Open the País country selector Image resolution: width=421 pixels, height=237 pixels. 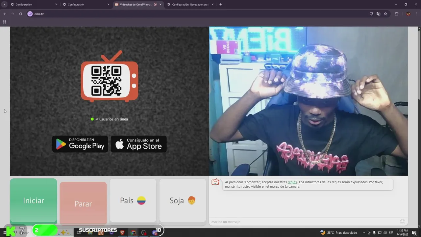coord(133,200)
